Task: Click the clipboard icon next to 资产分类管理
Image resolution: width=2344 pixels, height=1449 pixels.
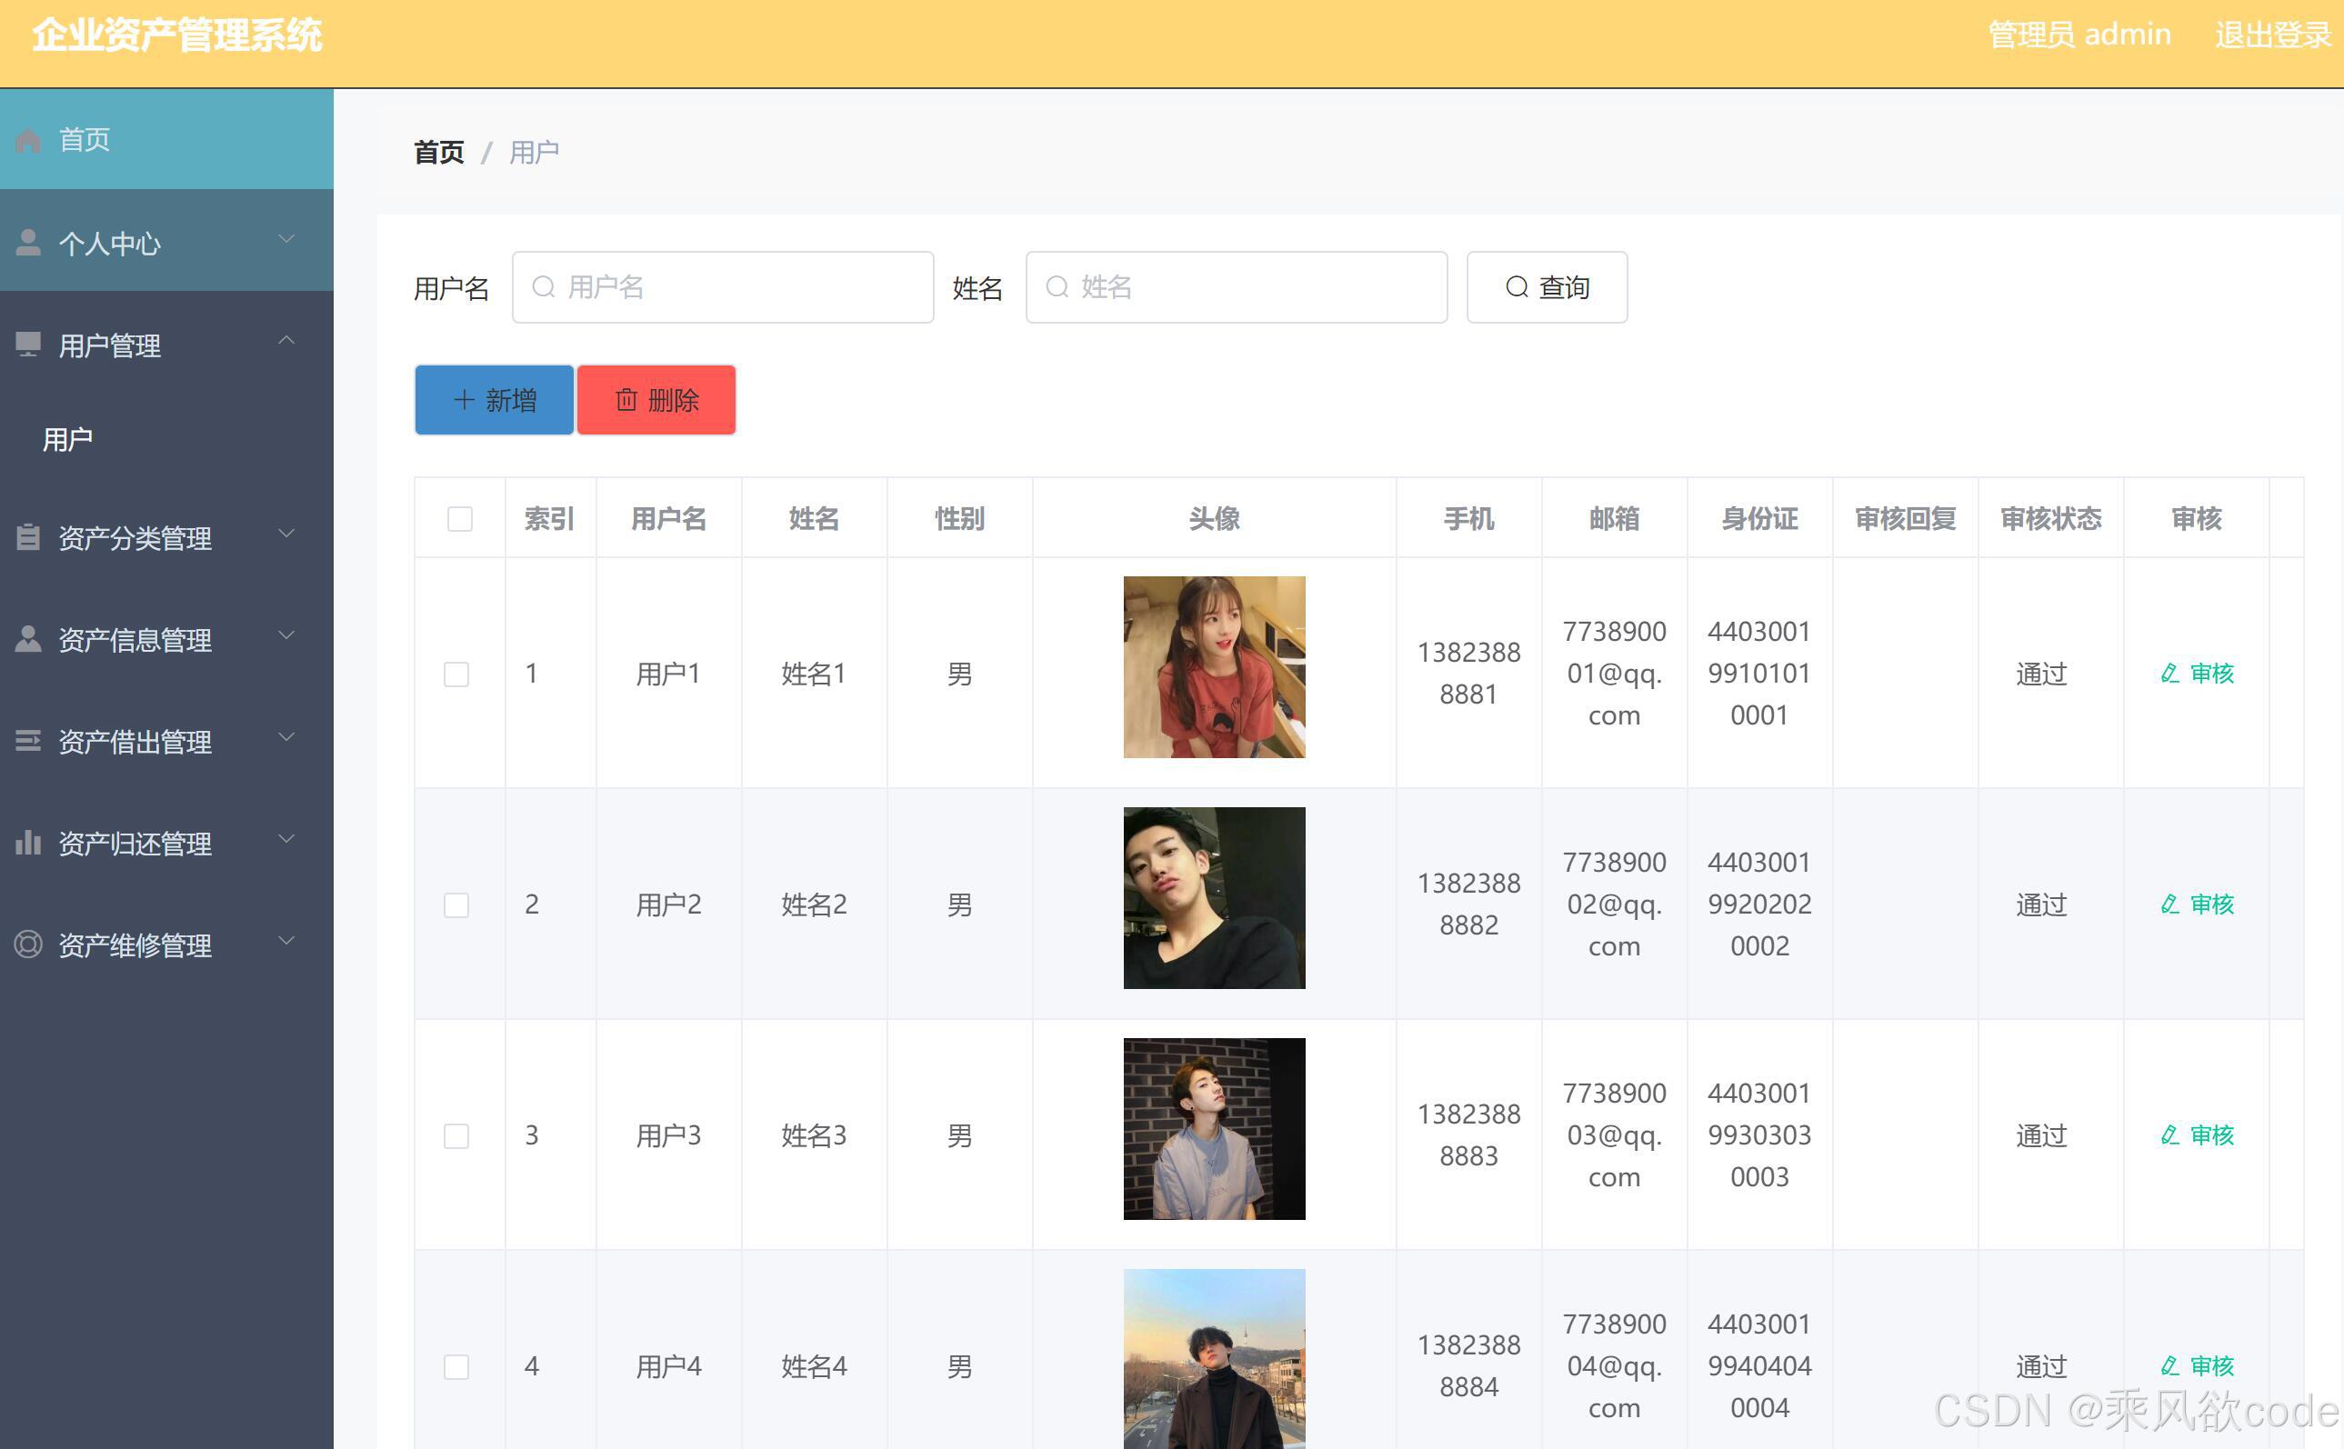Action: click(x=28, y=536)
